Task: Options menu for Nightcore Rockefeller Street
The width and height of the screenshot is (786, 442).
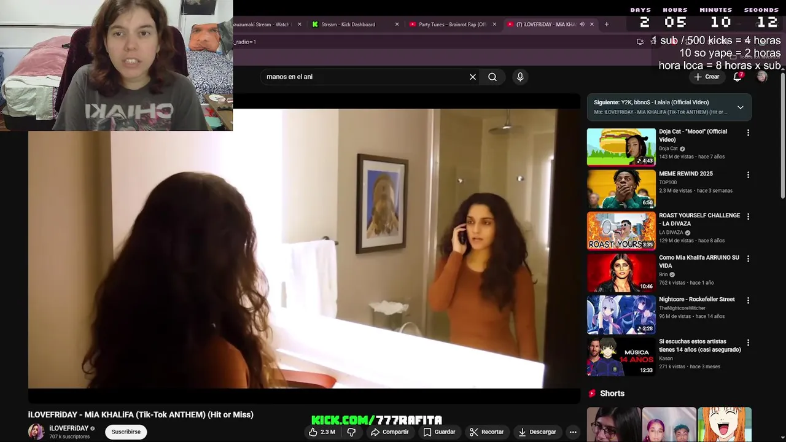Action: tap(748, 301)
